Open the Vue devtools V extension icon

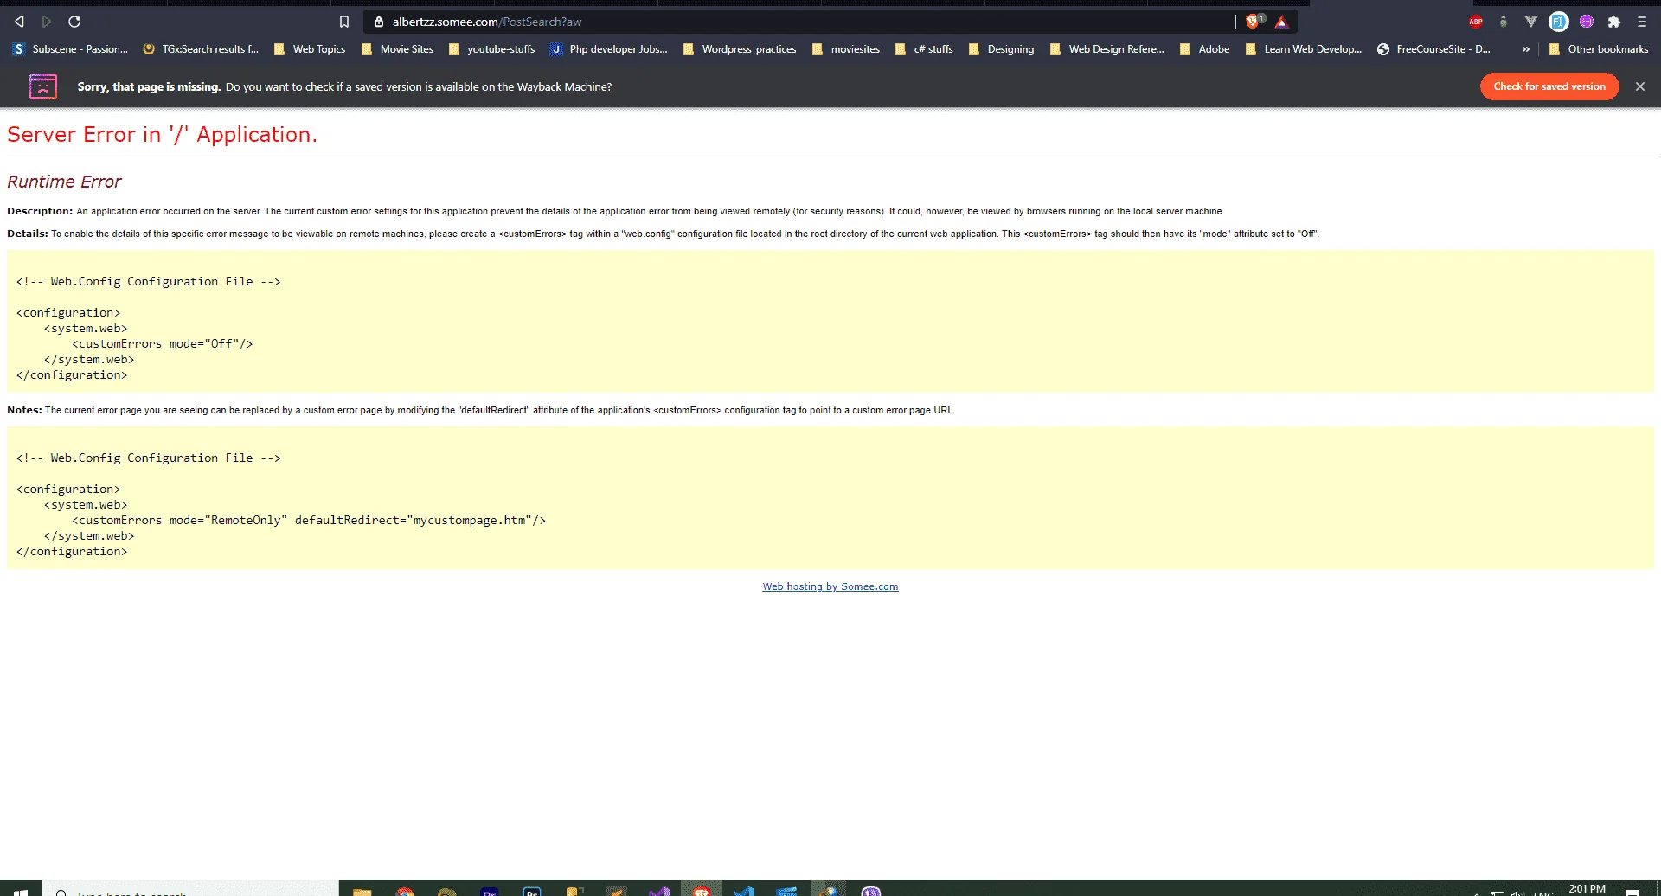(x=1531, y=22)
